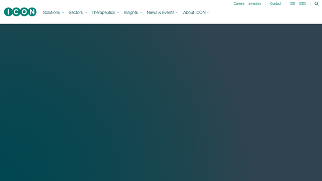This screenshot has width=322, height=181.
Task: Open the News & Events menu label
Action: [160, 13]
